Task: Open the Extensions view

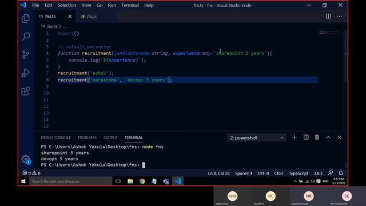Action: [x=26, y=91]
